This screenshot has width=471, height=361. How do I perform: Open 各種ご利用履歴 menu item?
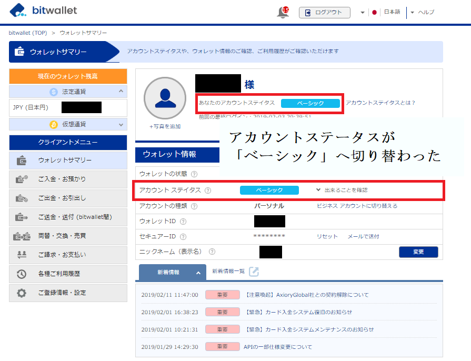[x=68, y=274]
